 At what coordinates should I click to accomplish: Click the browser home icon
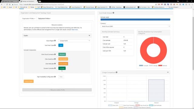coord(10,5)
